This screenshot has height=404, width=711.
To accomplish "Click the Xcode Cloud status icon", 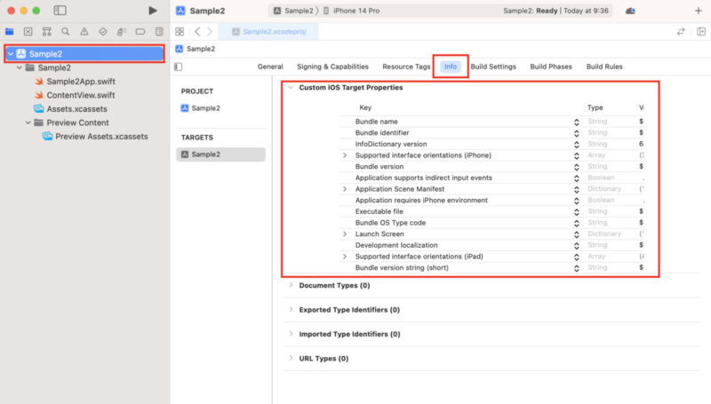I will pyautogui.click(x=630, y=11).
